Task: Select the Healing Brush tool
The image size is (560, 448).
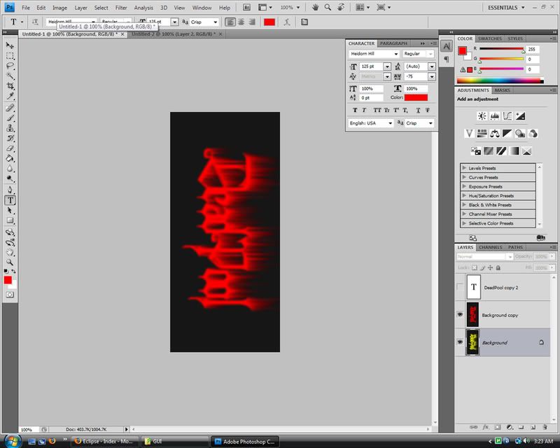Action: 10,108
